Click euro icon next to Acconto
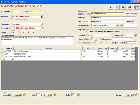Screen dimensions: 140x105 [136, 35]
